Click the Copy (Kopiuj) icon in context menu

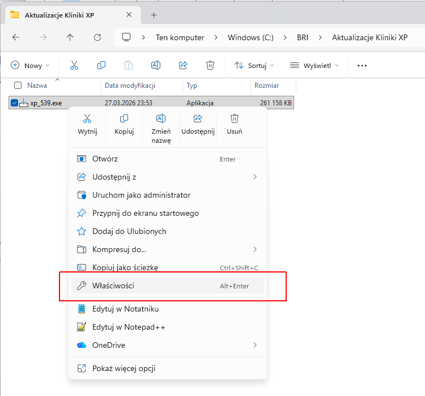(124, 119)
